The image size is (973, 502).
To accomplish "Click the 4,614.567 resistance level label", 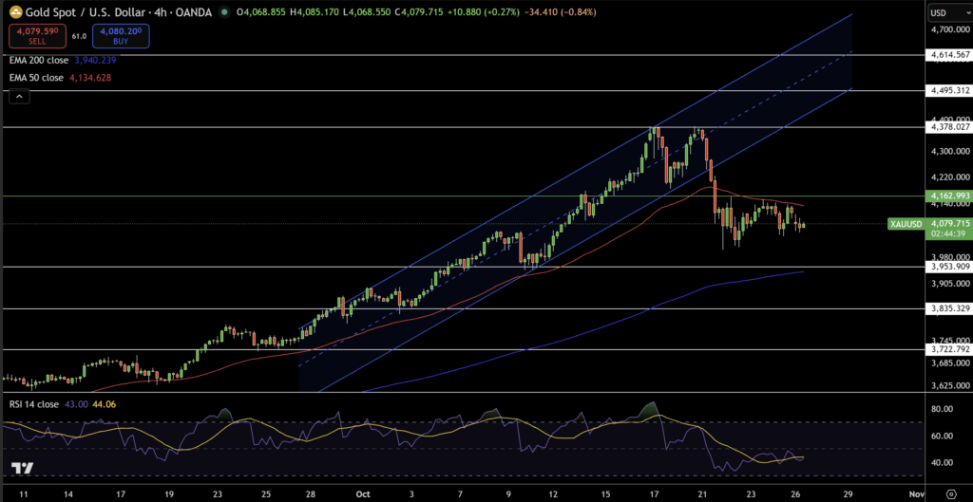I will pos(950,55).
